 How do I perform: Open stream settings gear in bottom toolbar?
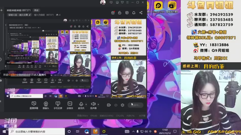pos(122,105)
